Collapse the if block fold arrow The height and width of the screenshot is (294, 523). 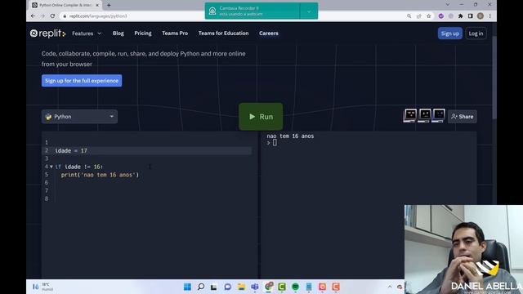[x=51, y=167]
